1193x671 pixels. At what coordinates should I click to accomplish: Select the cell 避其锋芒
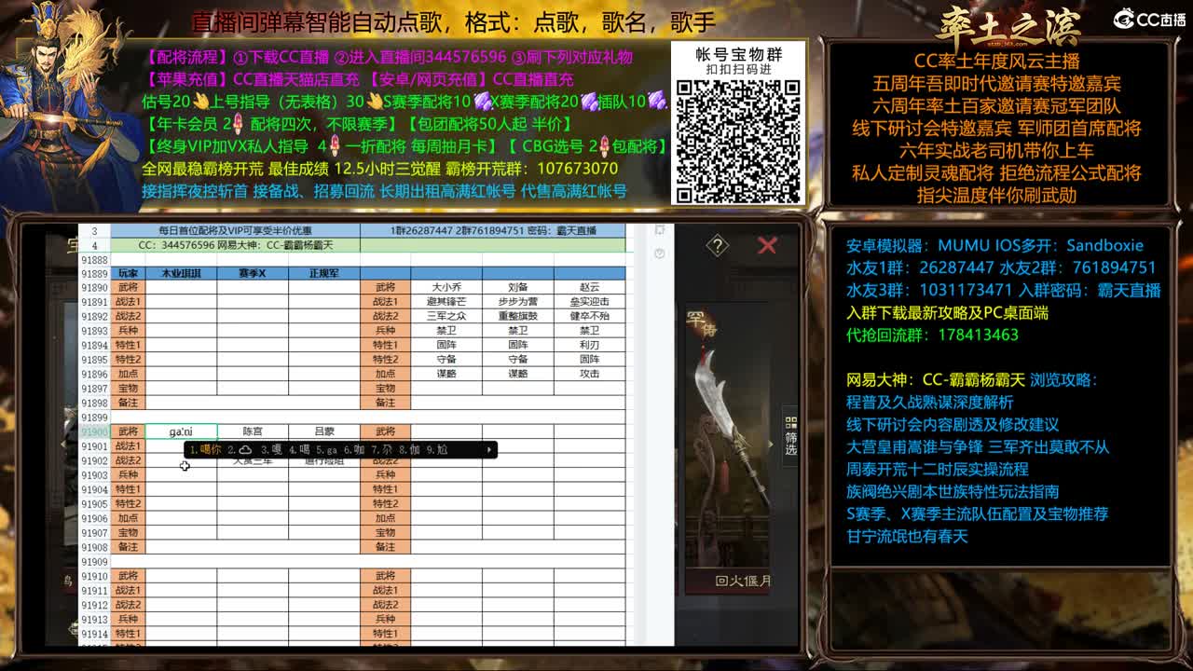tap(446, 302)
